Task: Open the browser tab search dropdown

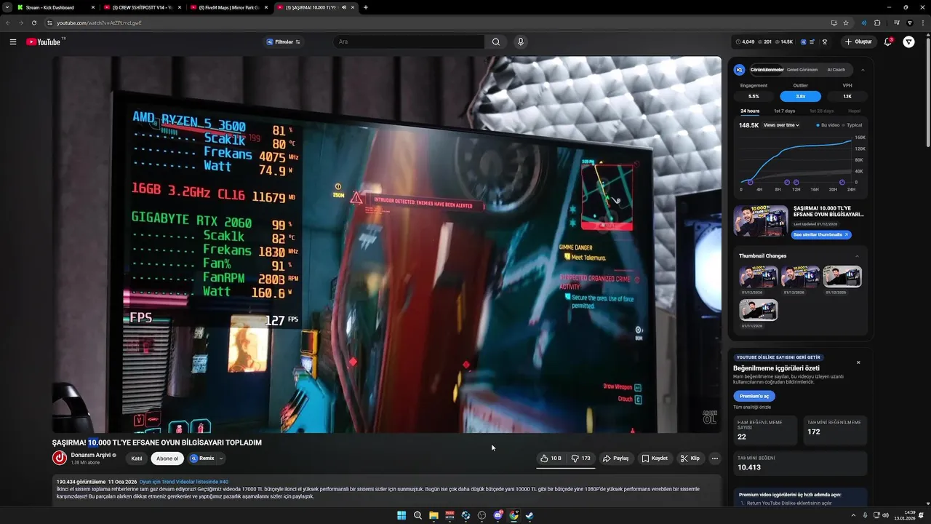Action: click(7, 7)
